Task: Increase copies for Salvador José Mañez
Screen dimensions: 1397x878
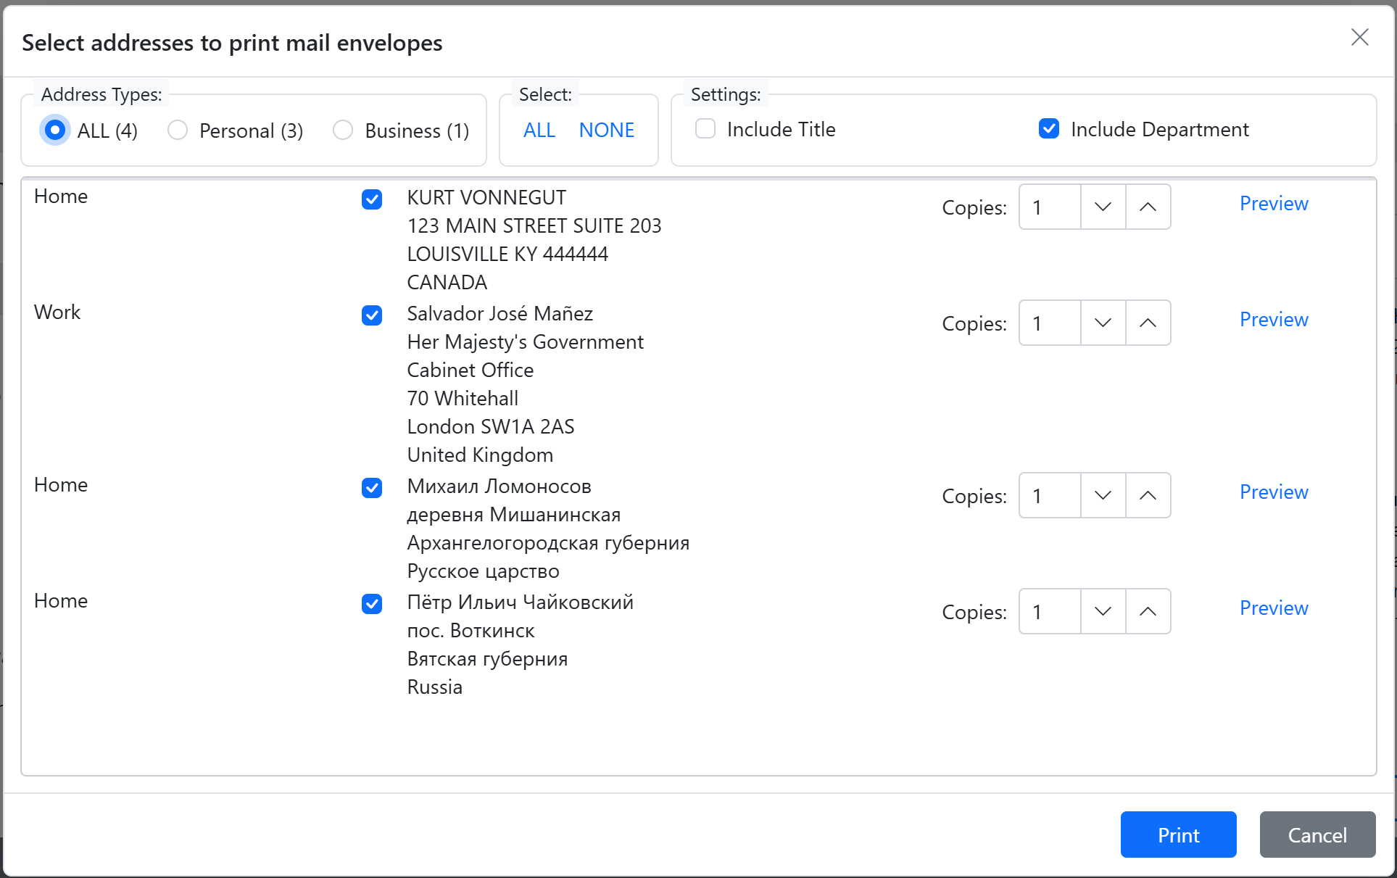Action: pyautogui.click(x=1148, y=323)
